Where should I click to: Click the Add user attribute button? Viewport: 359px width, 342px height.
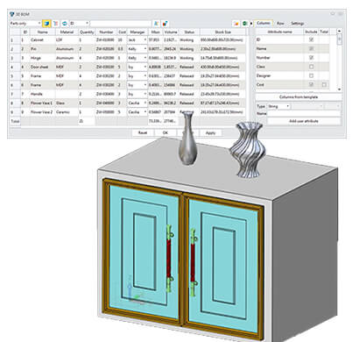tap(304, 121)
